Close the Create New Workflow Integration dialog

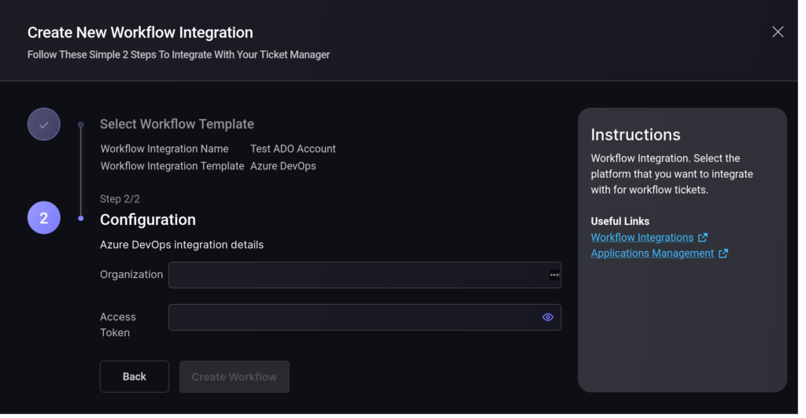coord(777,31)
